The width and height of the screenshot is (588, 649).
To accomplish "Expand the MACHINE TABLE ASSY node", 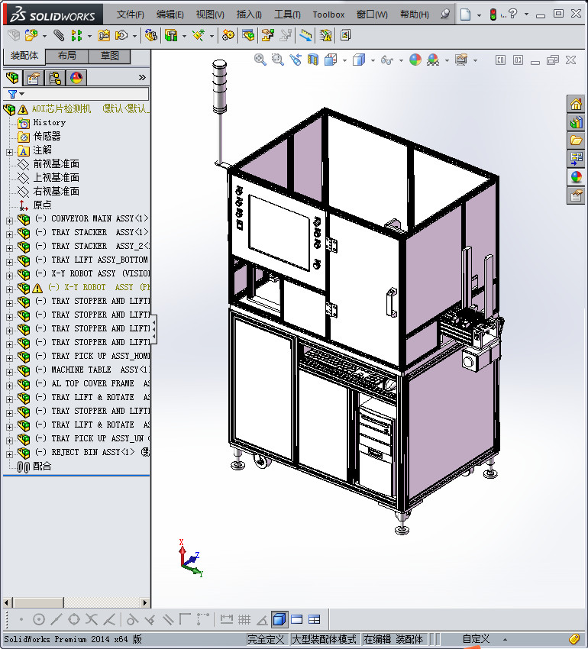I will 9,372.
